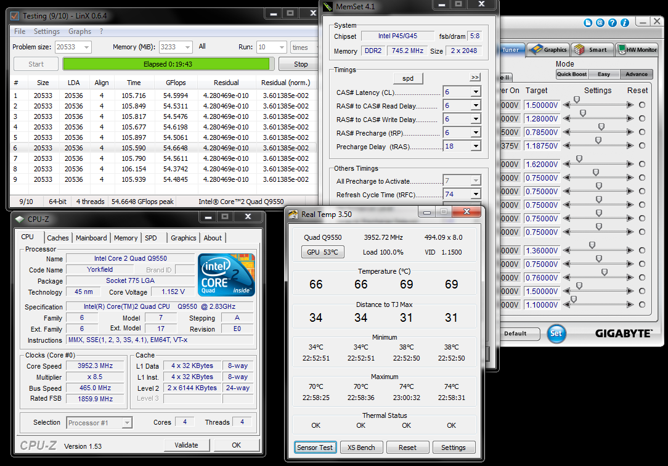Viewport: 668px width, 466px height.
Task: Open the File menu in LinX
Action: [x=20, y=31]
